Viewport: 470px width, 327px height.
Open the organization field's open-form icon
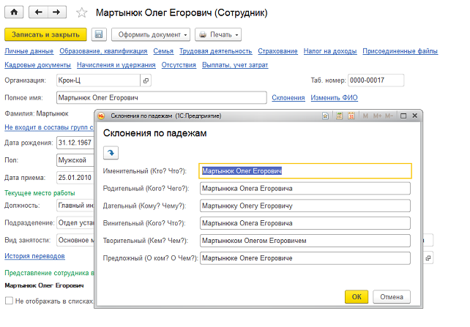(x=146, y=80)
